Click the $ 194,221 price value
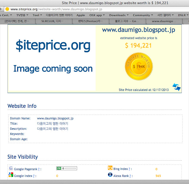 [x=139, y=45]
